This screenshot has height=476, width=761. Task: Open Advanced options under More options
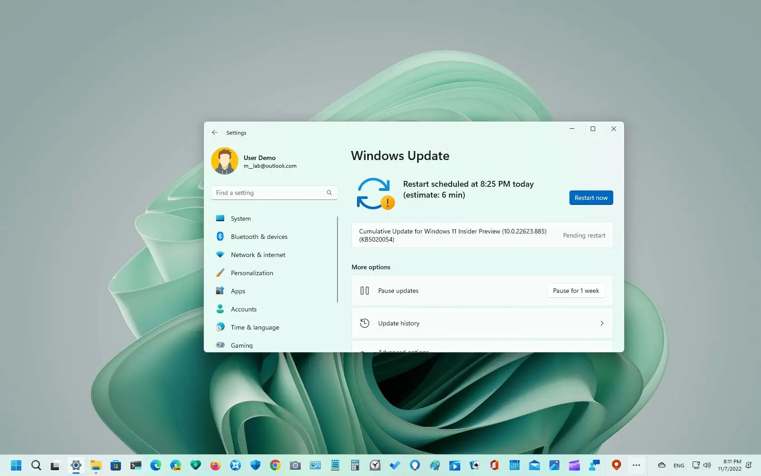click(x=482, y=350)
